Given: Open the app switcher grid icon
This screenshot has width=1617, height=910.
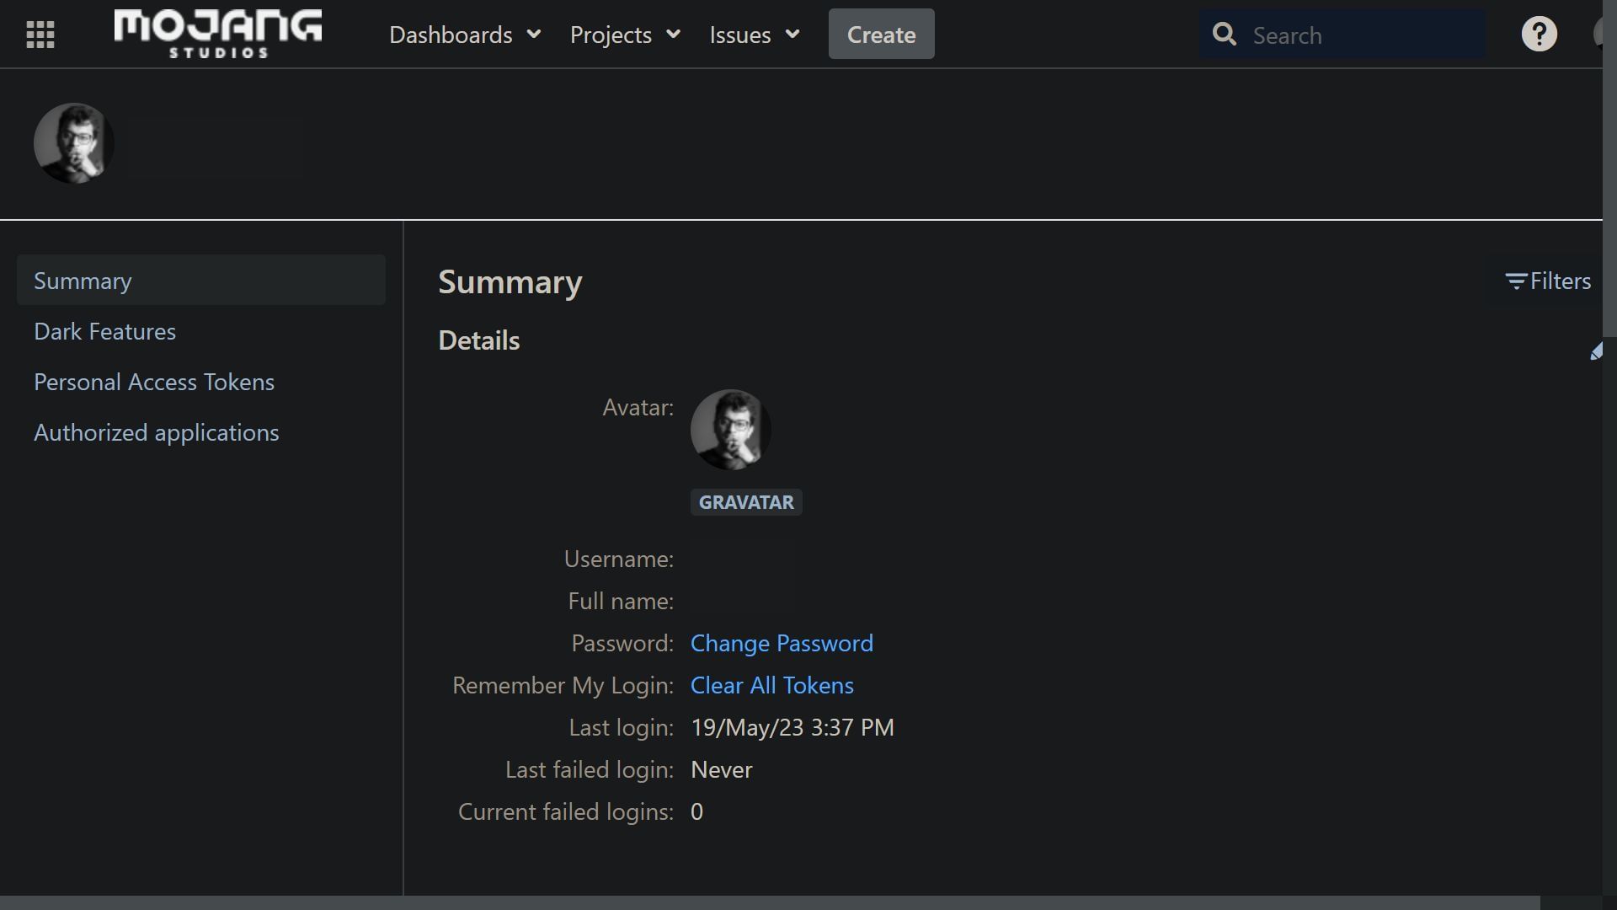Looking at the screenshot, I should coord(40,34).
